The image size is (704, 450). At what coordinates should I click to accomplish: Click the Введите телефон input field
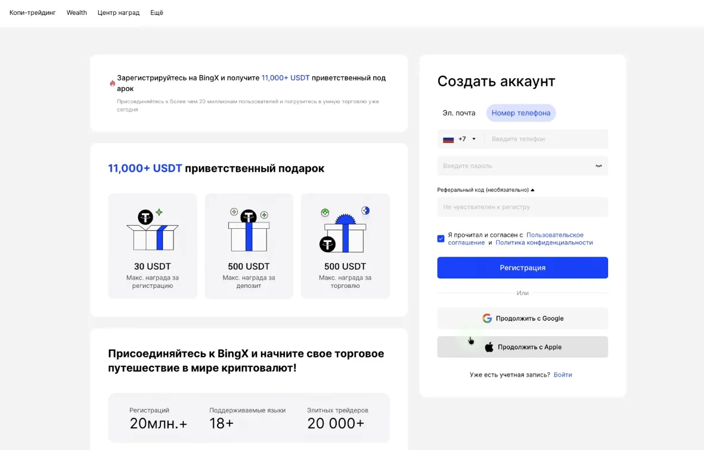(545, 138)
